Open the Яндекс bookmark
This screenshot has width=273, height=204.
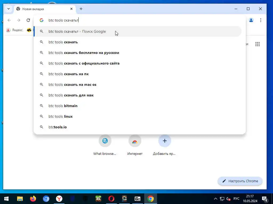pos(15,30)
